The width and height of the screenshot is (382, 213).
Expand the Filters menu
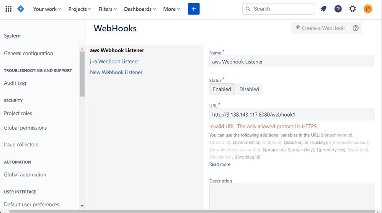point(108,9)
